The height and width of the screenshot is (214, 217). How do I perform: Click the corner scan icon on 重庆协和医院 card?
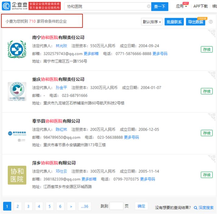coord(212,75)
